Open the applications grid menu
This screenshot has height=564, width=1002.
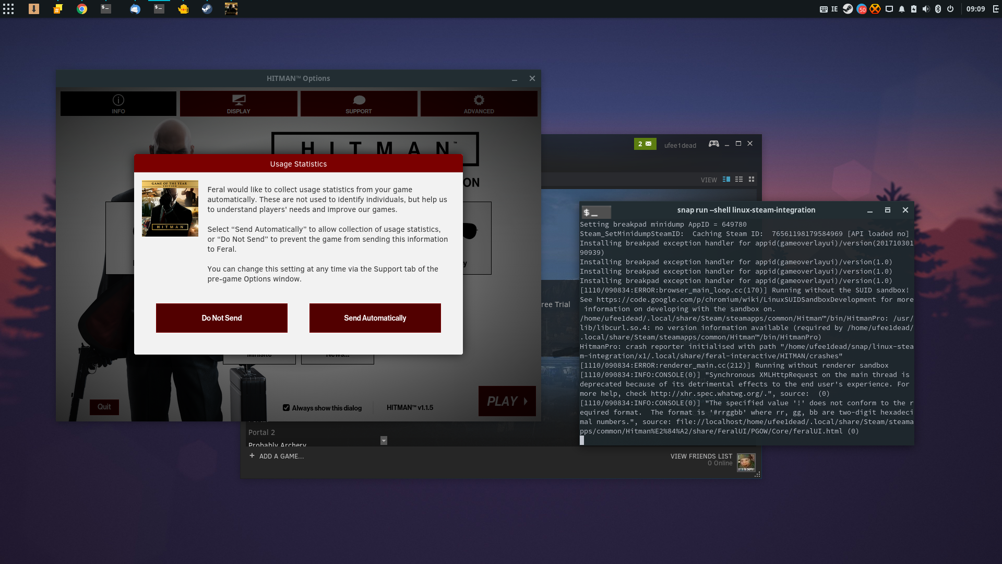click(x=8, y=9)
